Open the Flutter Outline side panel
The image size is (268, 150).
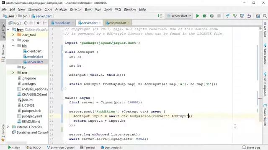[265, 54]
